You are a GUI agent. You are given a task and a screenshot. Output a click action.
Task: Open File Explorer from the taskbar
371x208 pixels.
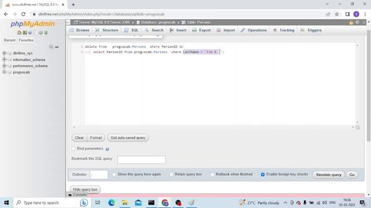[x=125, y=203]
